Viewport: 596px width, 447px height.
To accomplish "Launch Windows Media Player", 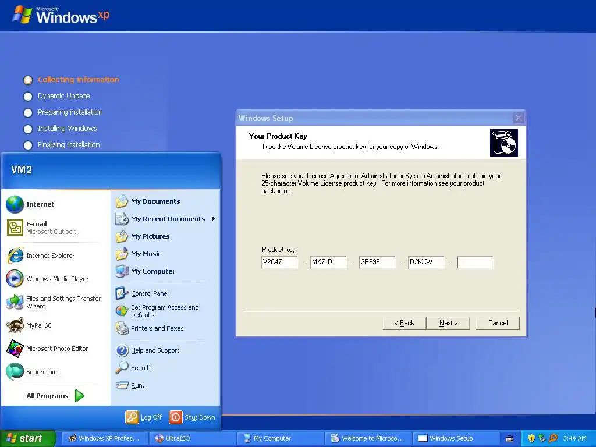I will point(56,279).
